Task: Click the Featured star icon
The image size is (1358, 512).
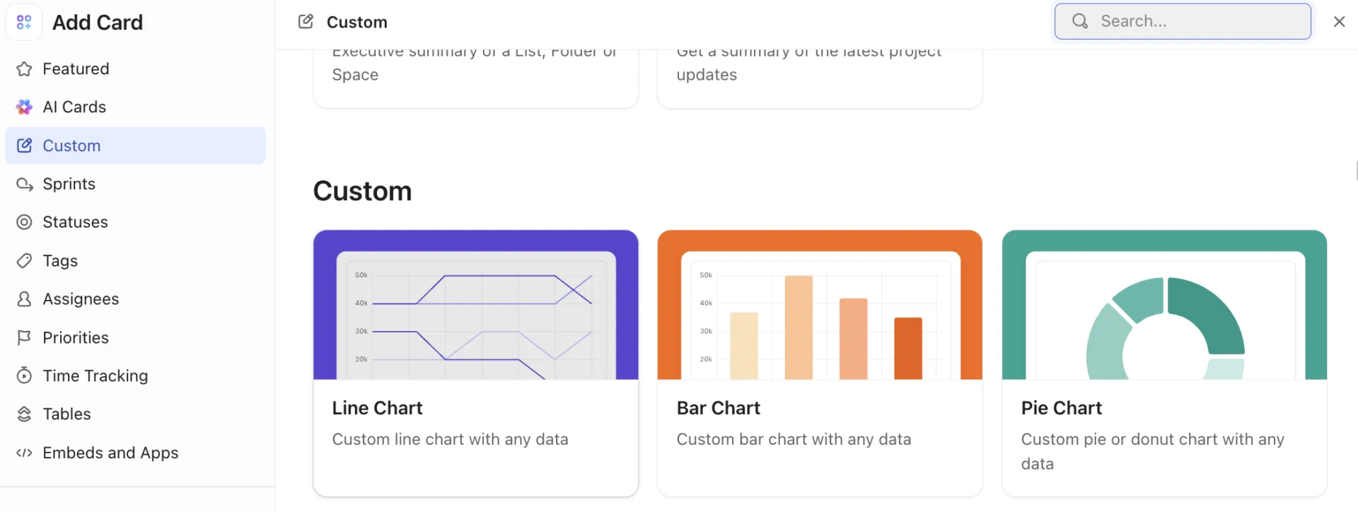Action: (24, 69)
